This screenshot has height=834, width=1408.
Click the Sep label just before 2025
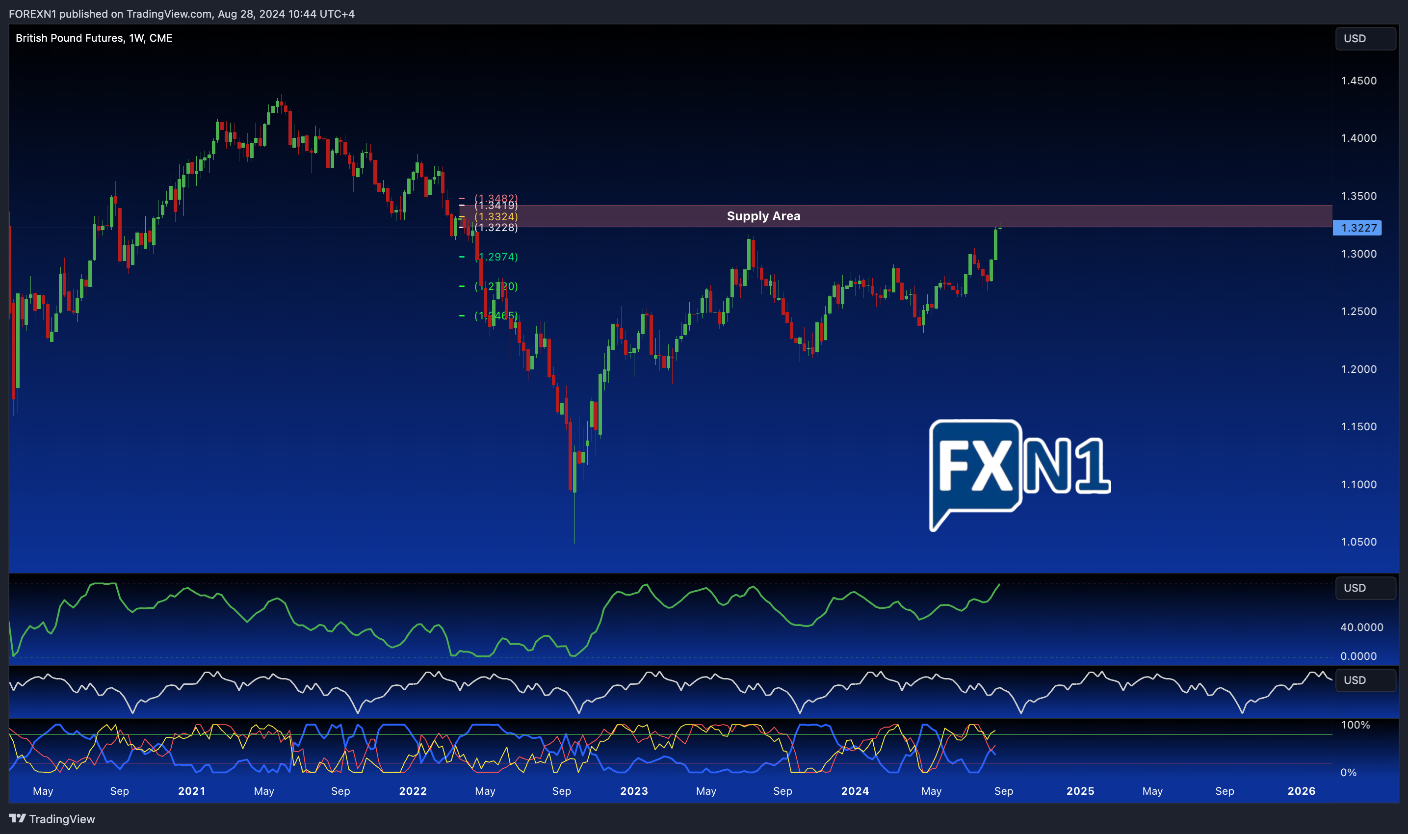pos(1003,791)
